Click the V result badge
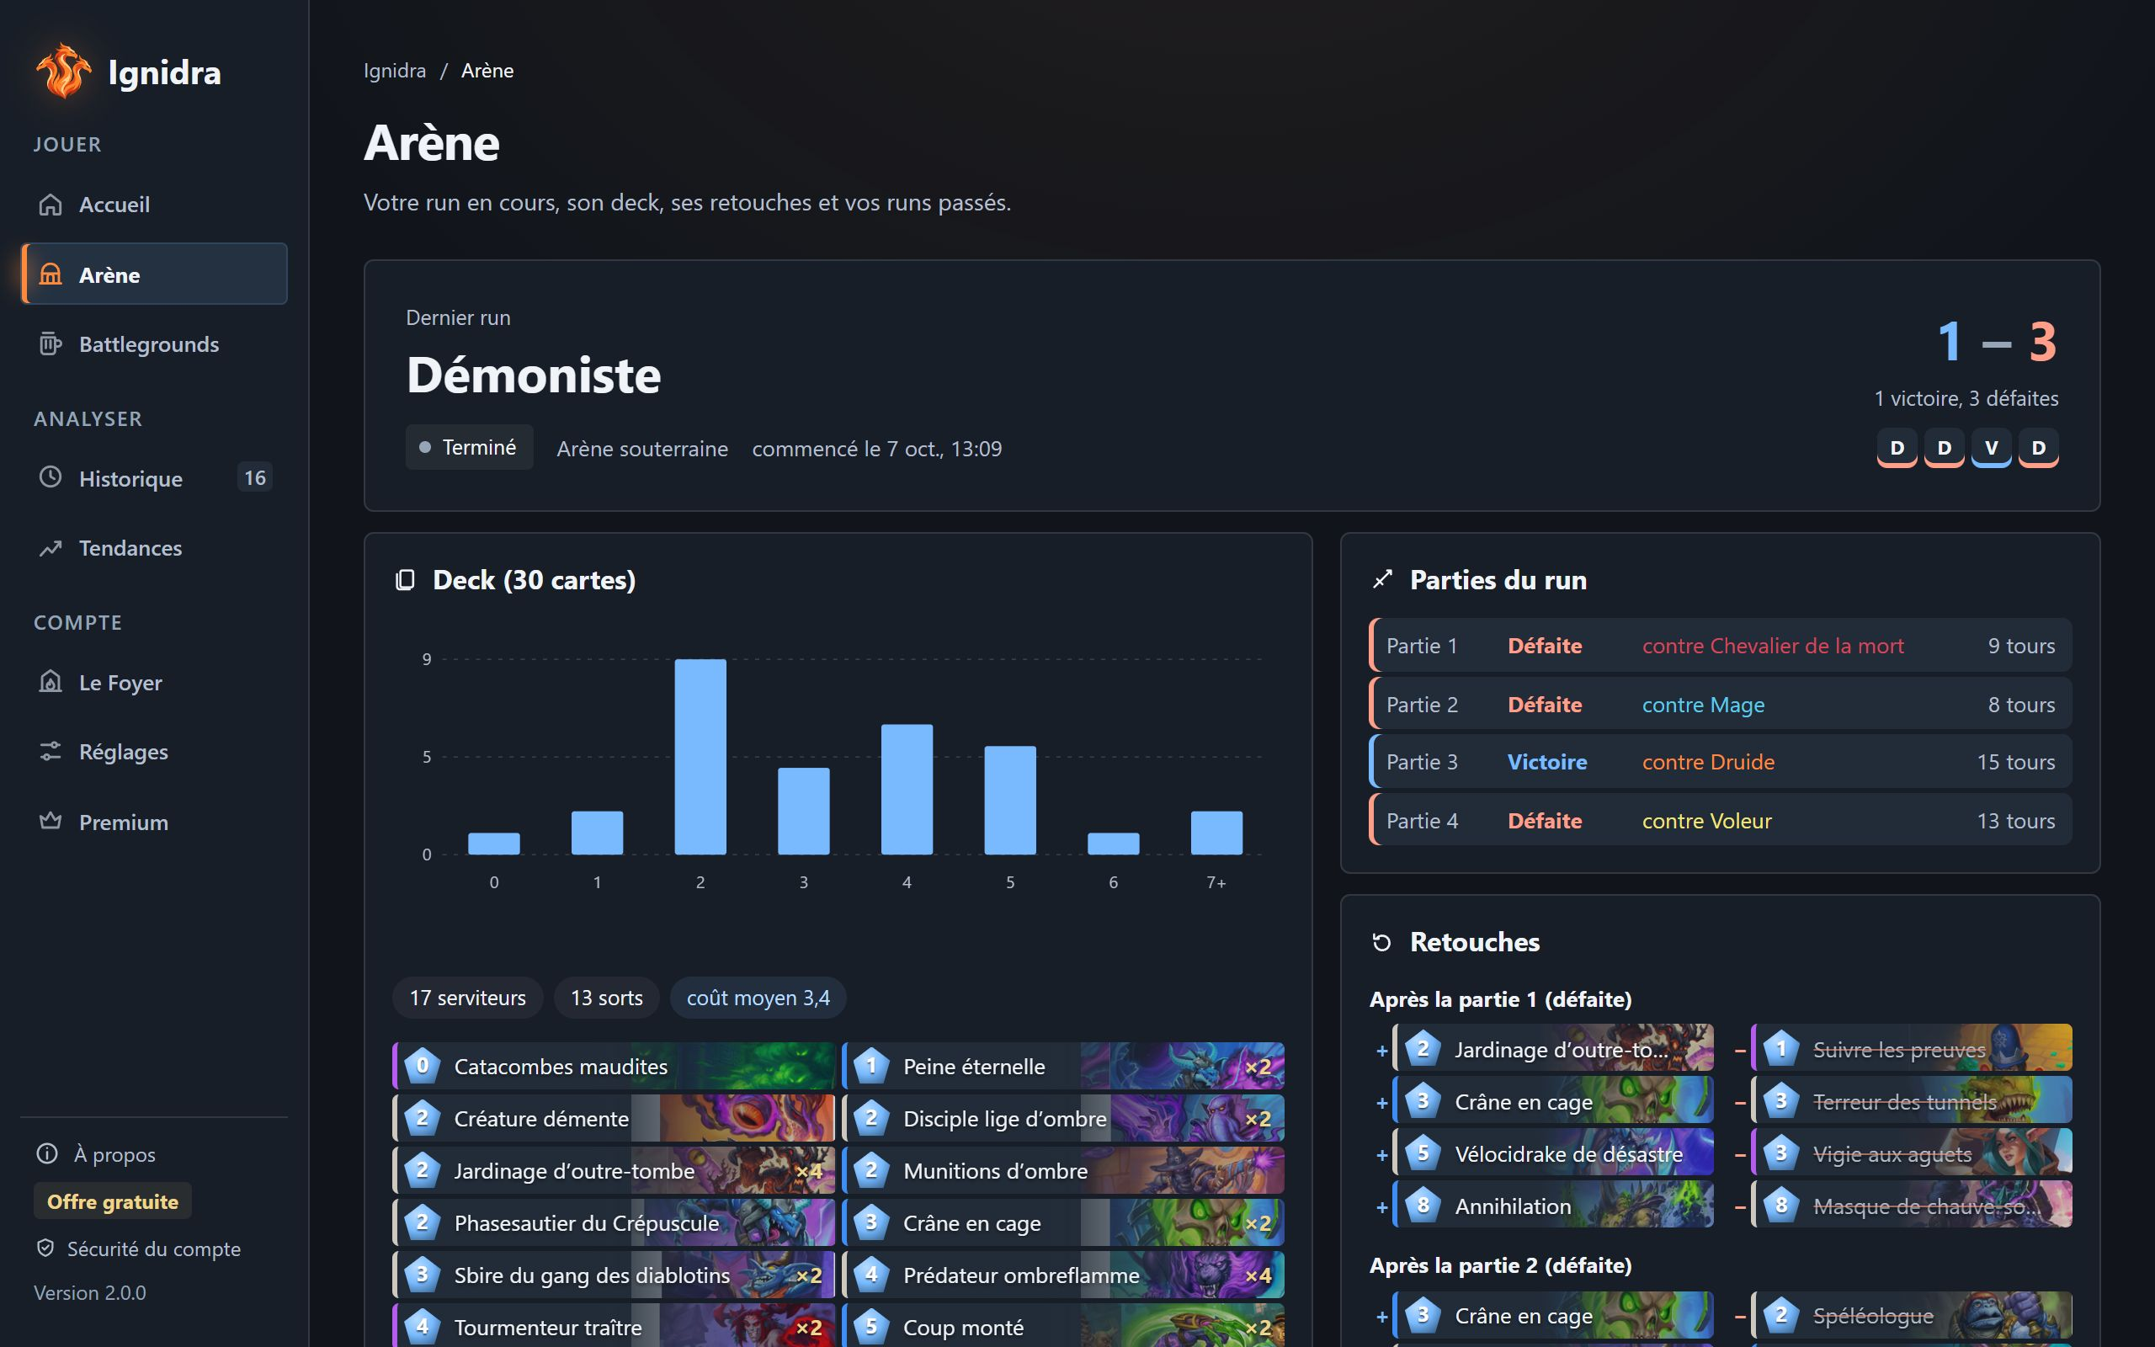 1991,447
